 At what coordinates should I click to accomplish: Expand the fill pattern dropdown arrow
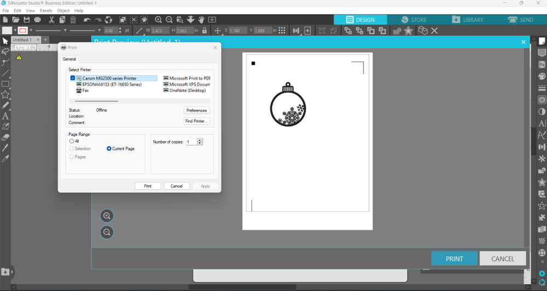pos(14,31)
